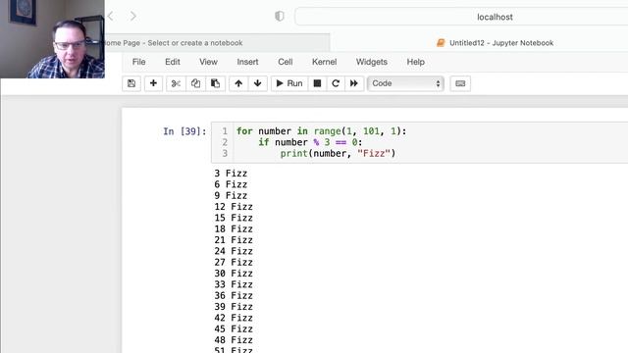628x353 pixels.
Task: Open the Widgets menu
Action: pos(371,62)
